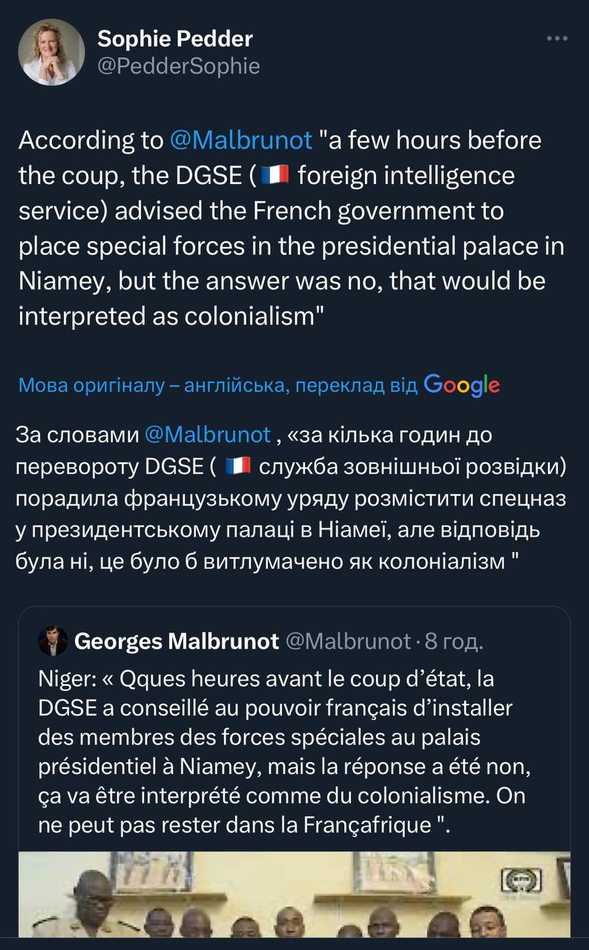
Task: Click the original-language translation notice in Ukrainian
Action: pos(217,385)
